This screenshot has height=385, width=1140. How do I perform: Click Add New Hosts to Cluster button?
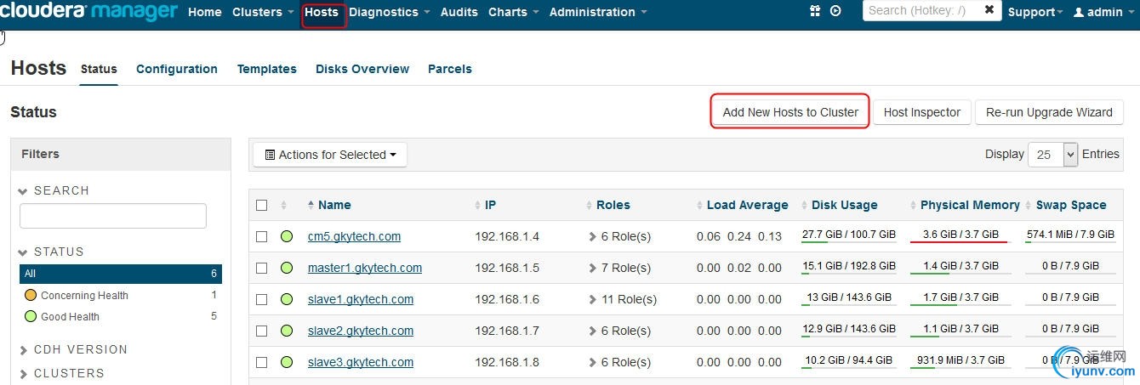[790, 112]
